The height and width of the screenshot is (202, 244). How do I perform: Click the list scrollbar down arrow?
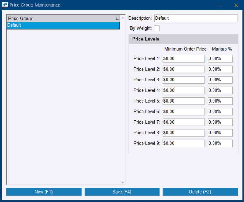(x=123, y=183)
